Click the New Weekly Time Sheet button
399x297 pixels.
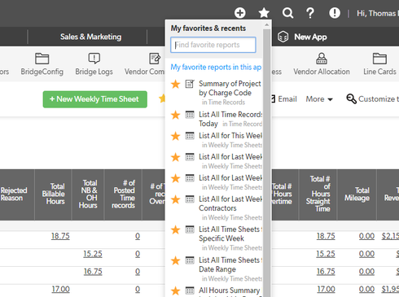pyautogui.click(x=95, y=99)
